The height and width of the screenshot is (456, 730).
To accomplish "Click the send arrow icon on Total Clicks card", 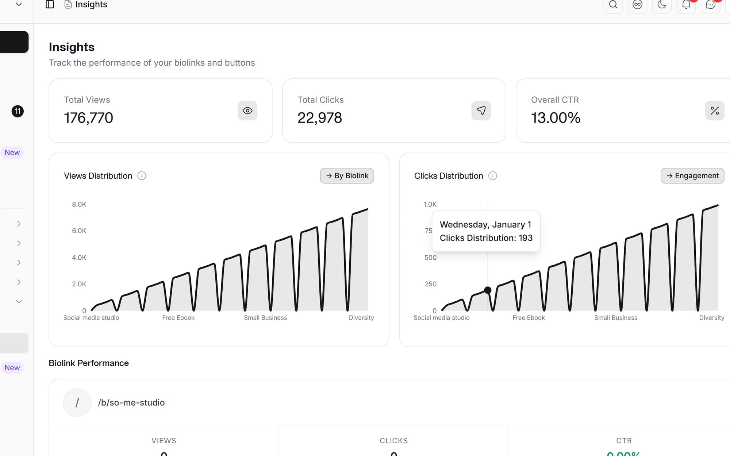I will point(481,111).
